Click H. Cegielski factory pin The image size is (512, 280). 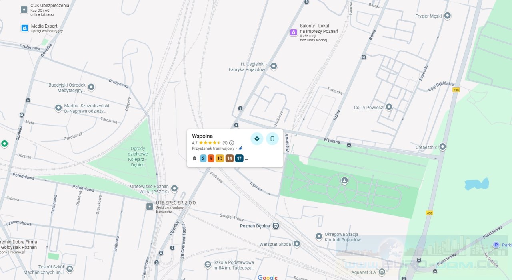[274, 66]
